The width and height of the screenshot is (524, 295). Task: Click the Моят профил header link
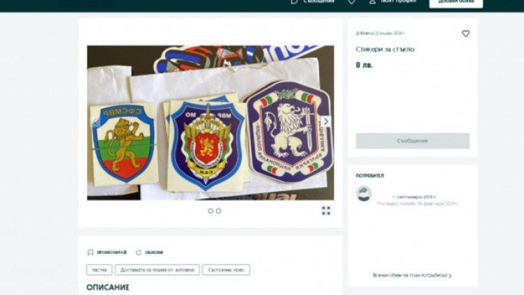click(x=398, y=1)
